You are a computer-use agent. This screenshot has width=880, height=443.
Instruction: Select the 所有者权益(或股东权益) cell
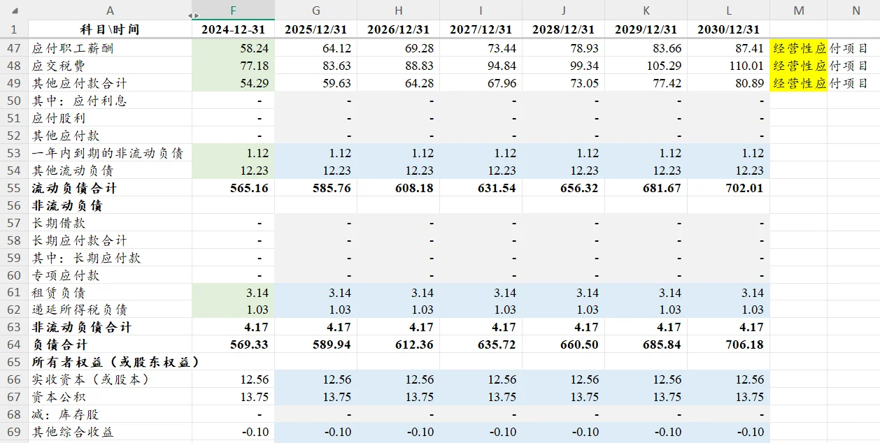pyautogui.click(x=110, y=362)
